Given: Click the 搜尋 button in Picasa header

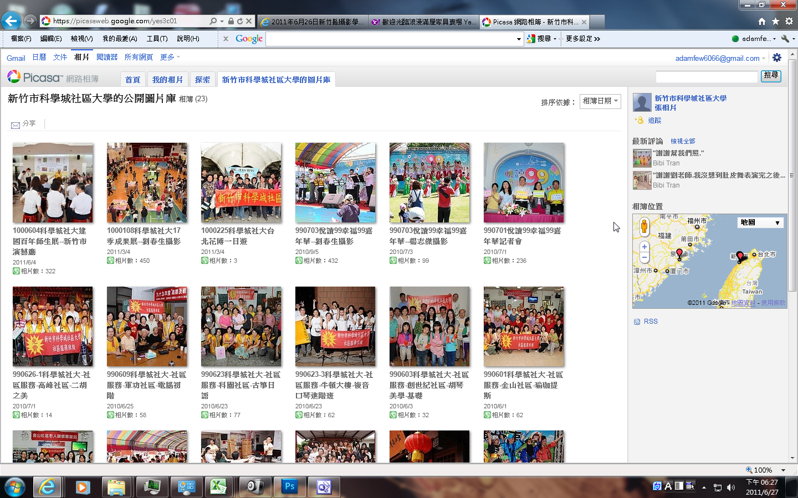Looking at the screenshot, I should [771, 76].
